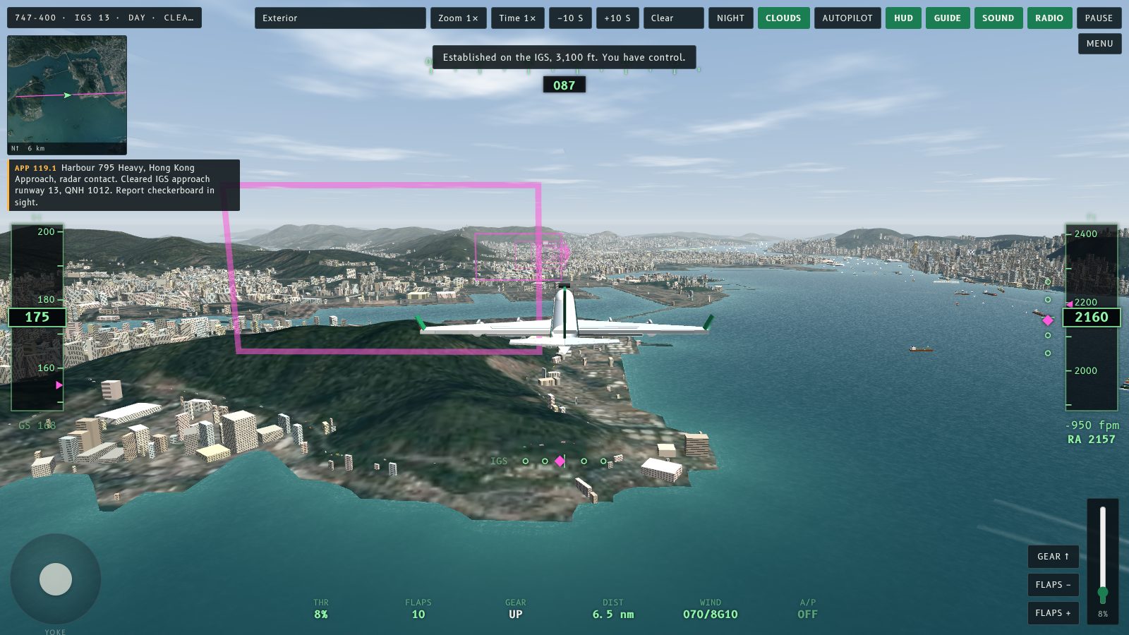Click the magenta airspeed bug arrow
The height and width of the screenshot is (635, 1129).
[x=59, y=385]
